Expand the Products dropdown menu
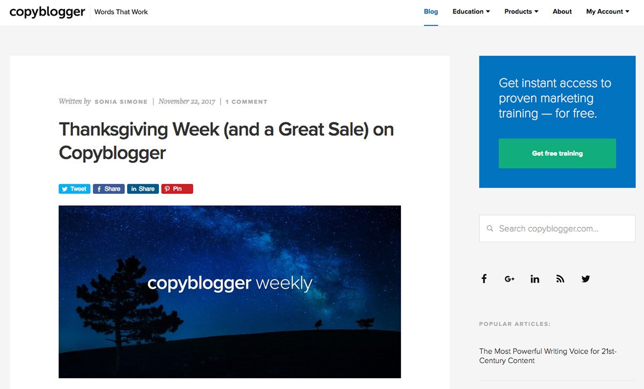 click(521, 11)
